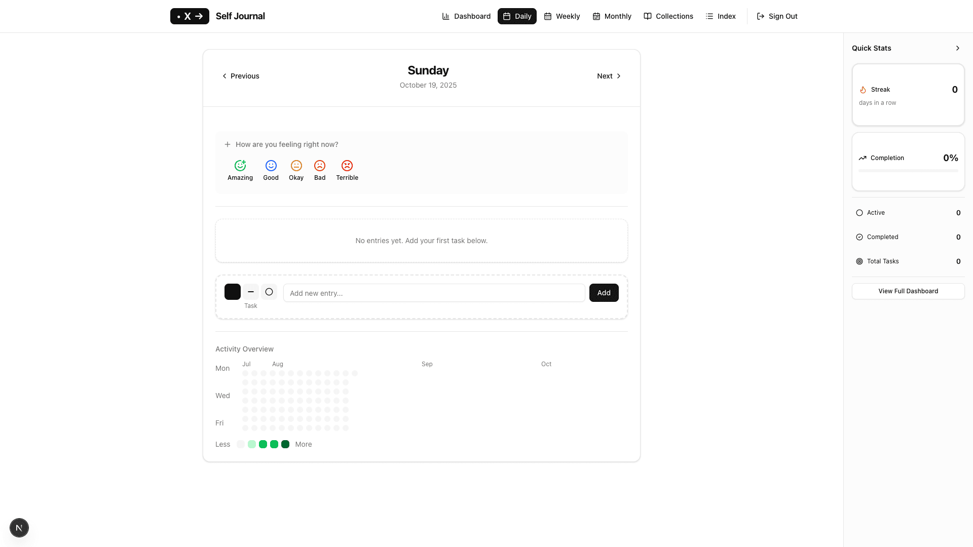Select the Good mood smiley

tap(271, 166)
